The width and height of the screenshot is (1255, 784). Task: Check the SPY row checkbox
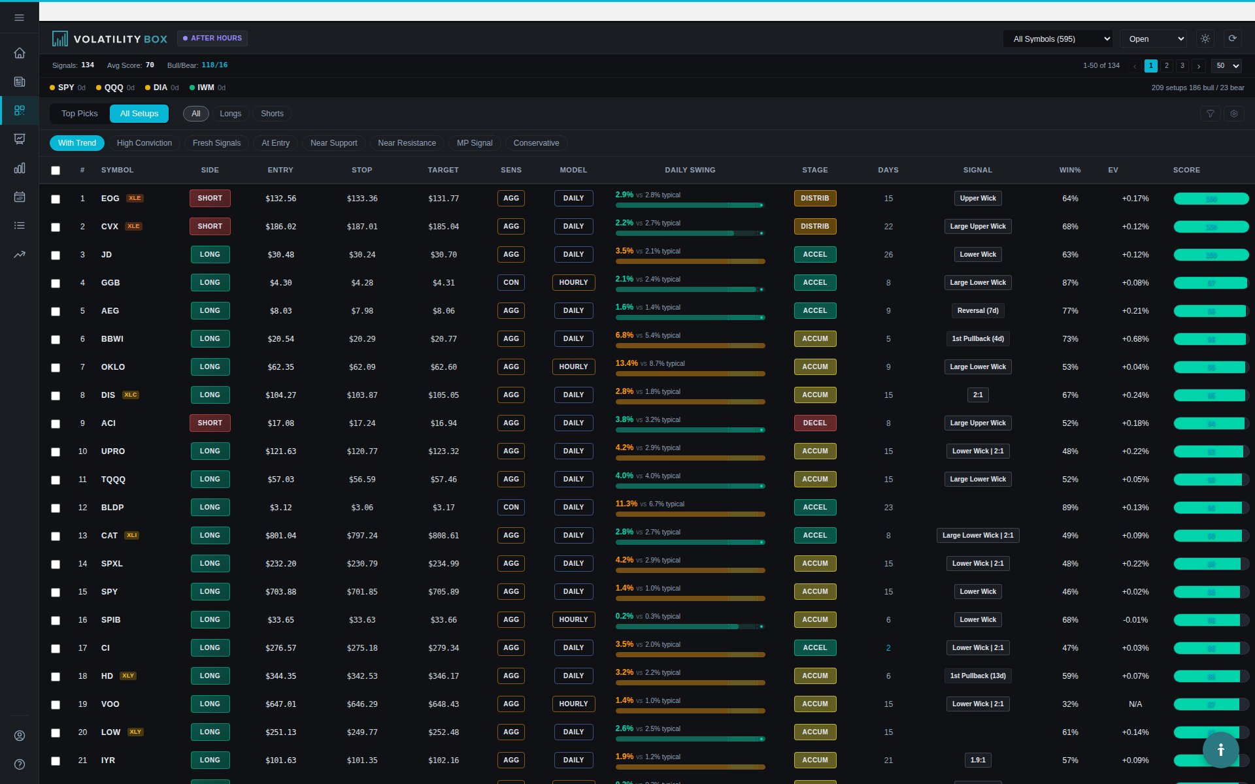pyautogui.click(x=56, y=593)
